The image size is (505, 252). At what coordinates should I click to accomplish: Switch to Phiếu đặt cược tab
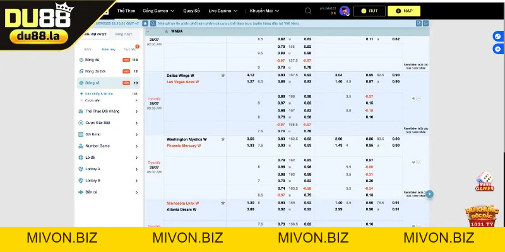[x=93, y=34]
